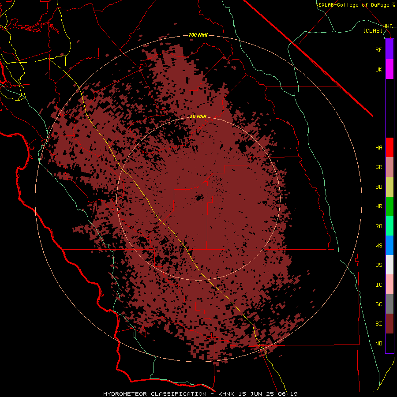Viewport: 397px width, 397px height.
Task: Click the BI maroon legend swatch
Action: coord(390,324)
